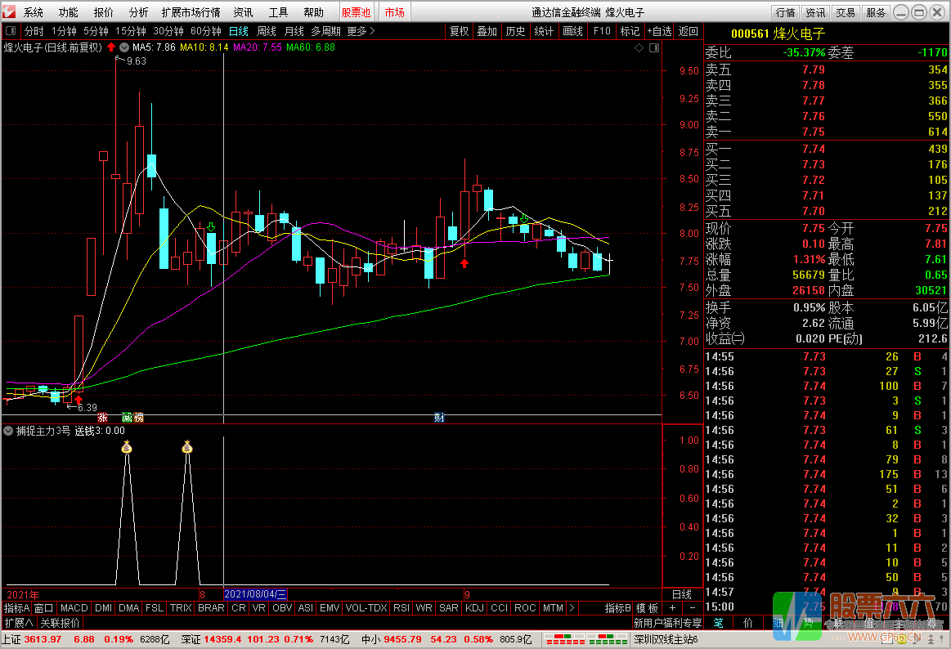Select the 60分钟 period
The width and height of the screenshot is (951, 649).
205,31
